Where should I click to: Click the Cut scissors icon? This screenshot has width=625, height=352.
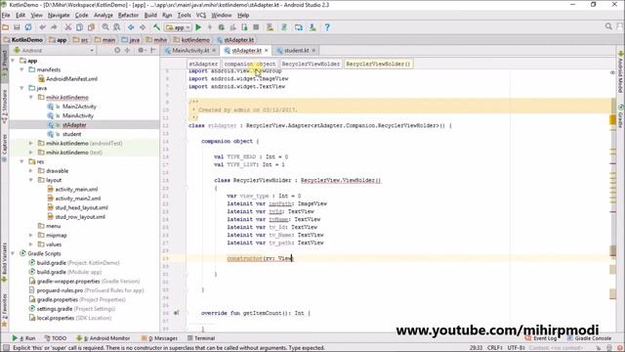(68, 27)
